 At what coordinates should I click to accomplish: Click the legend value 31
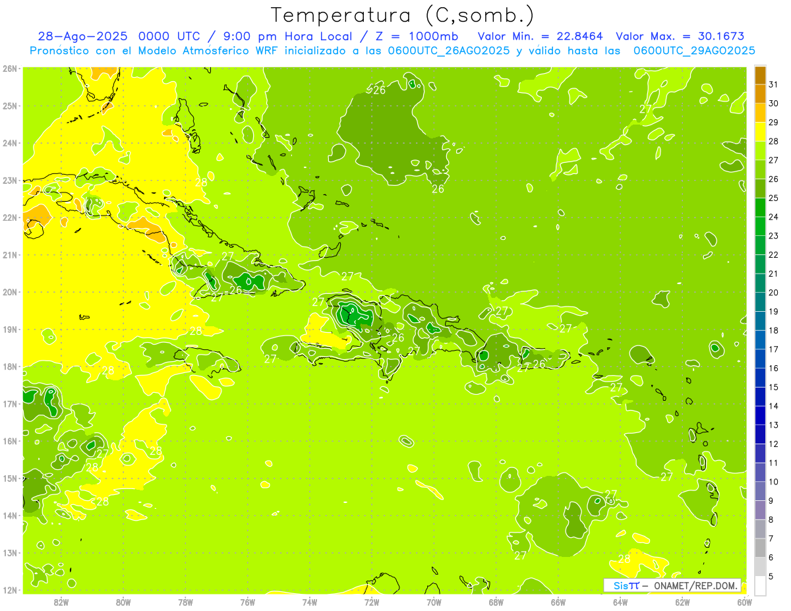pos(774,84)
